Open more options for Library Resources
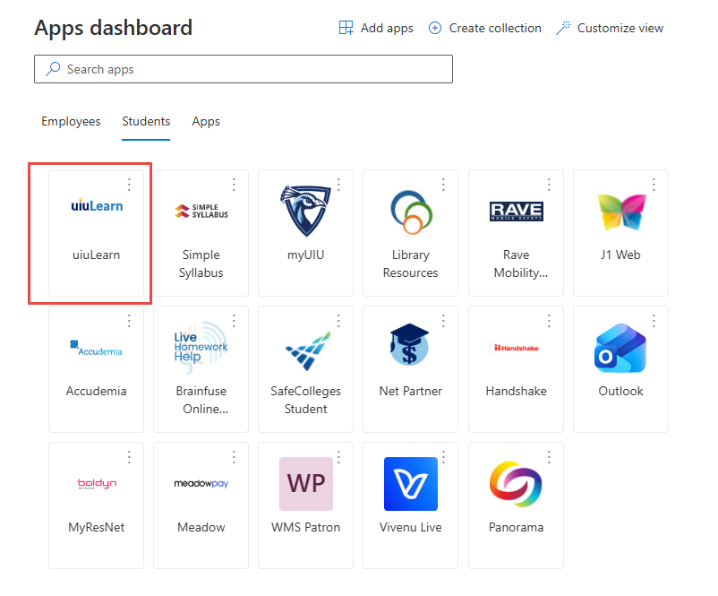This screenshot has width=718, height=596. (x=443, y=185)
